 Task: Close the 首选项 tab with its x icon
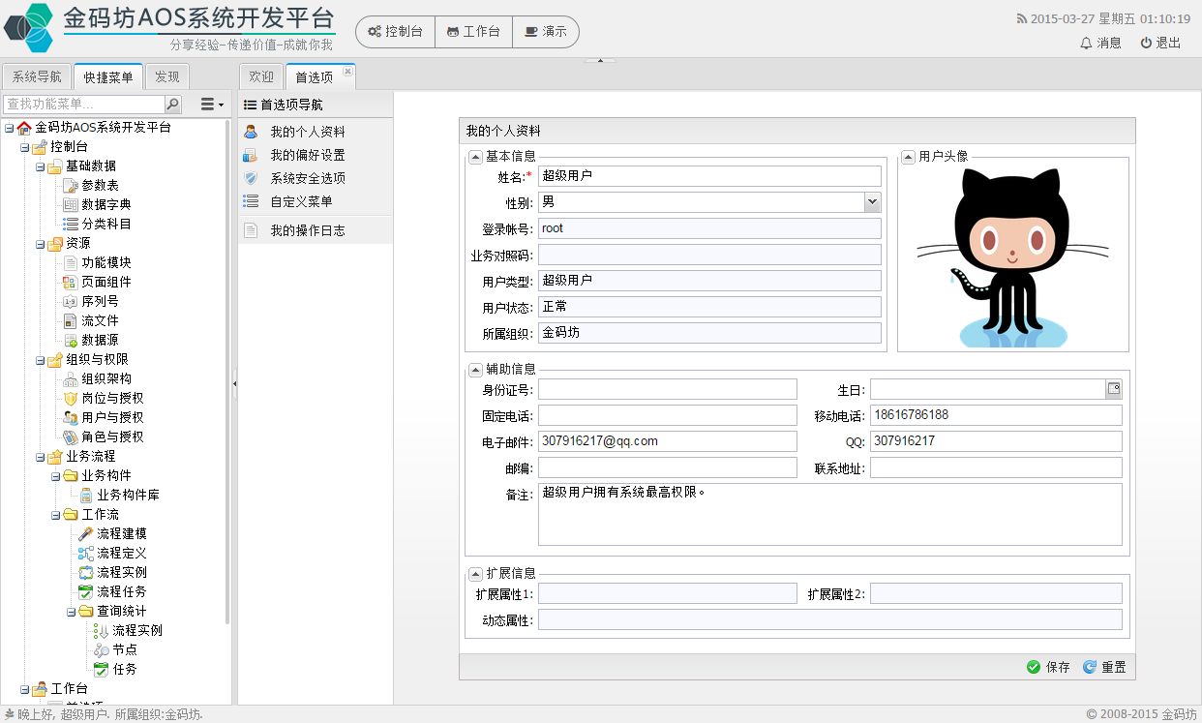click(x=348, y=71)
